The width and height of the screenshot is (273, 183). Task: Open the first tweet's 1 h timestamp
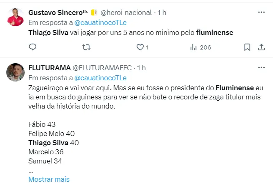162,12
